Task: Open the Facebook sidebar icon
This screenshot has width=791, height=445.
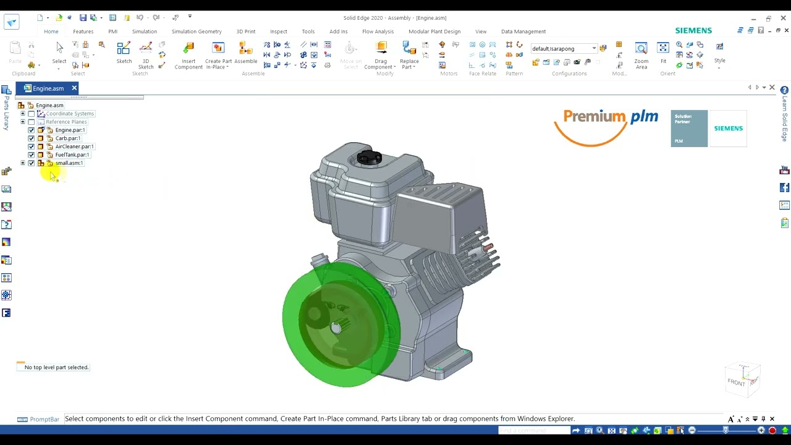Action: click(785, 188)
